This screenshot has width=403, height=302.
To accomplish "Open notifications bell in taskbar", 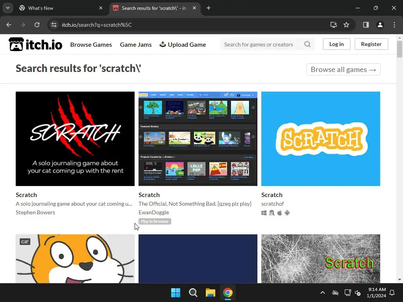I will point(392,293).
